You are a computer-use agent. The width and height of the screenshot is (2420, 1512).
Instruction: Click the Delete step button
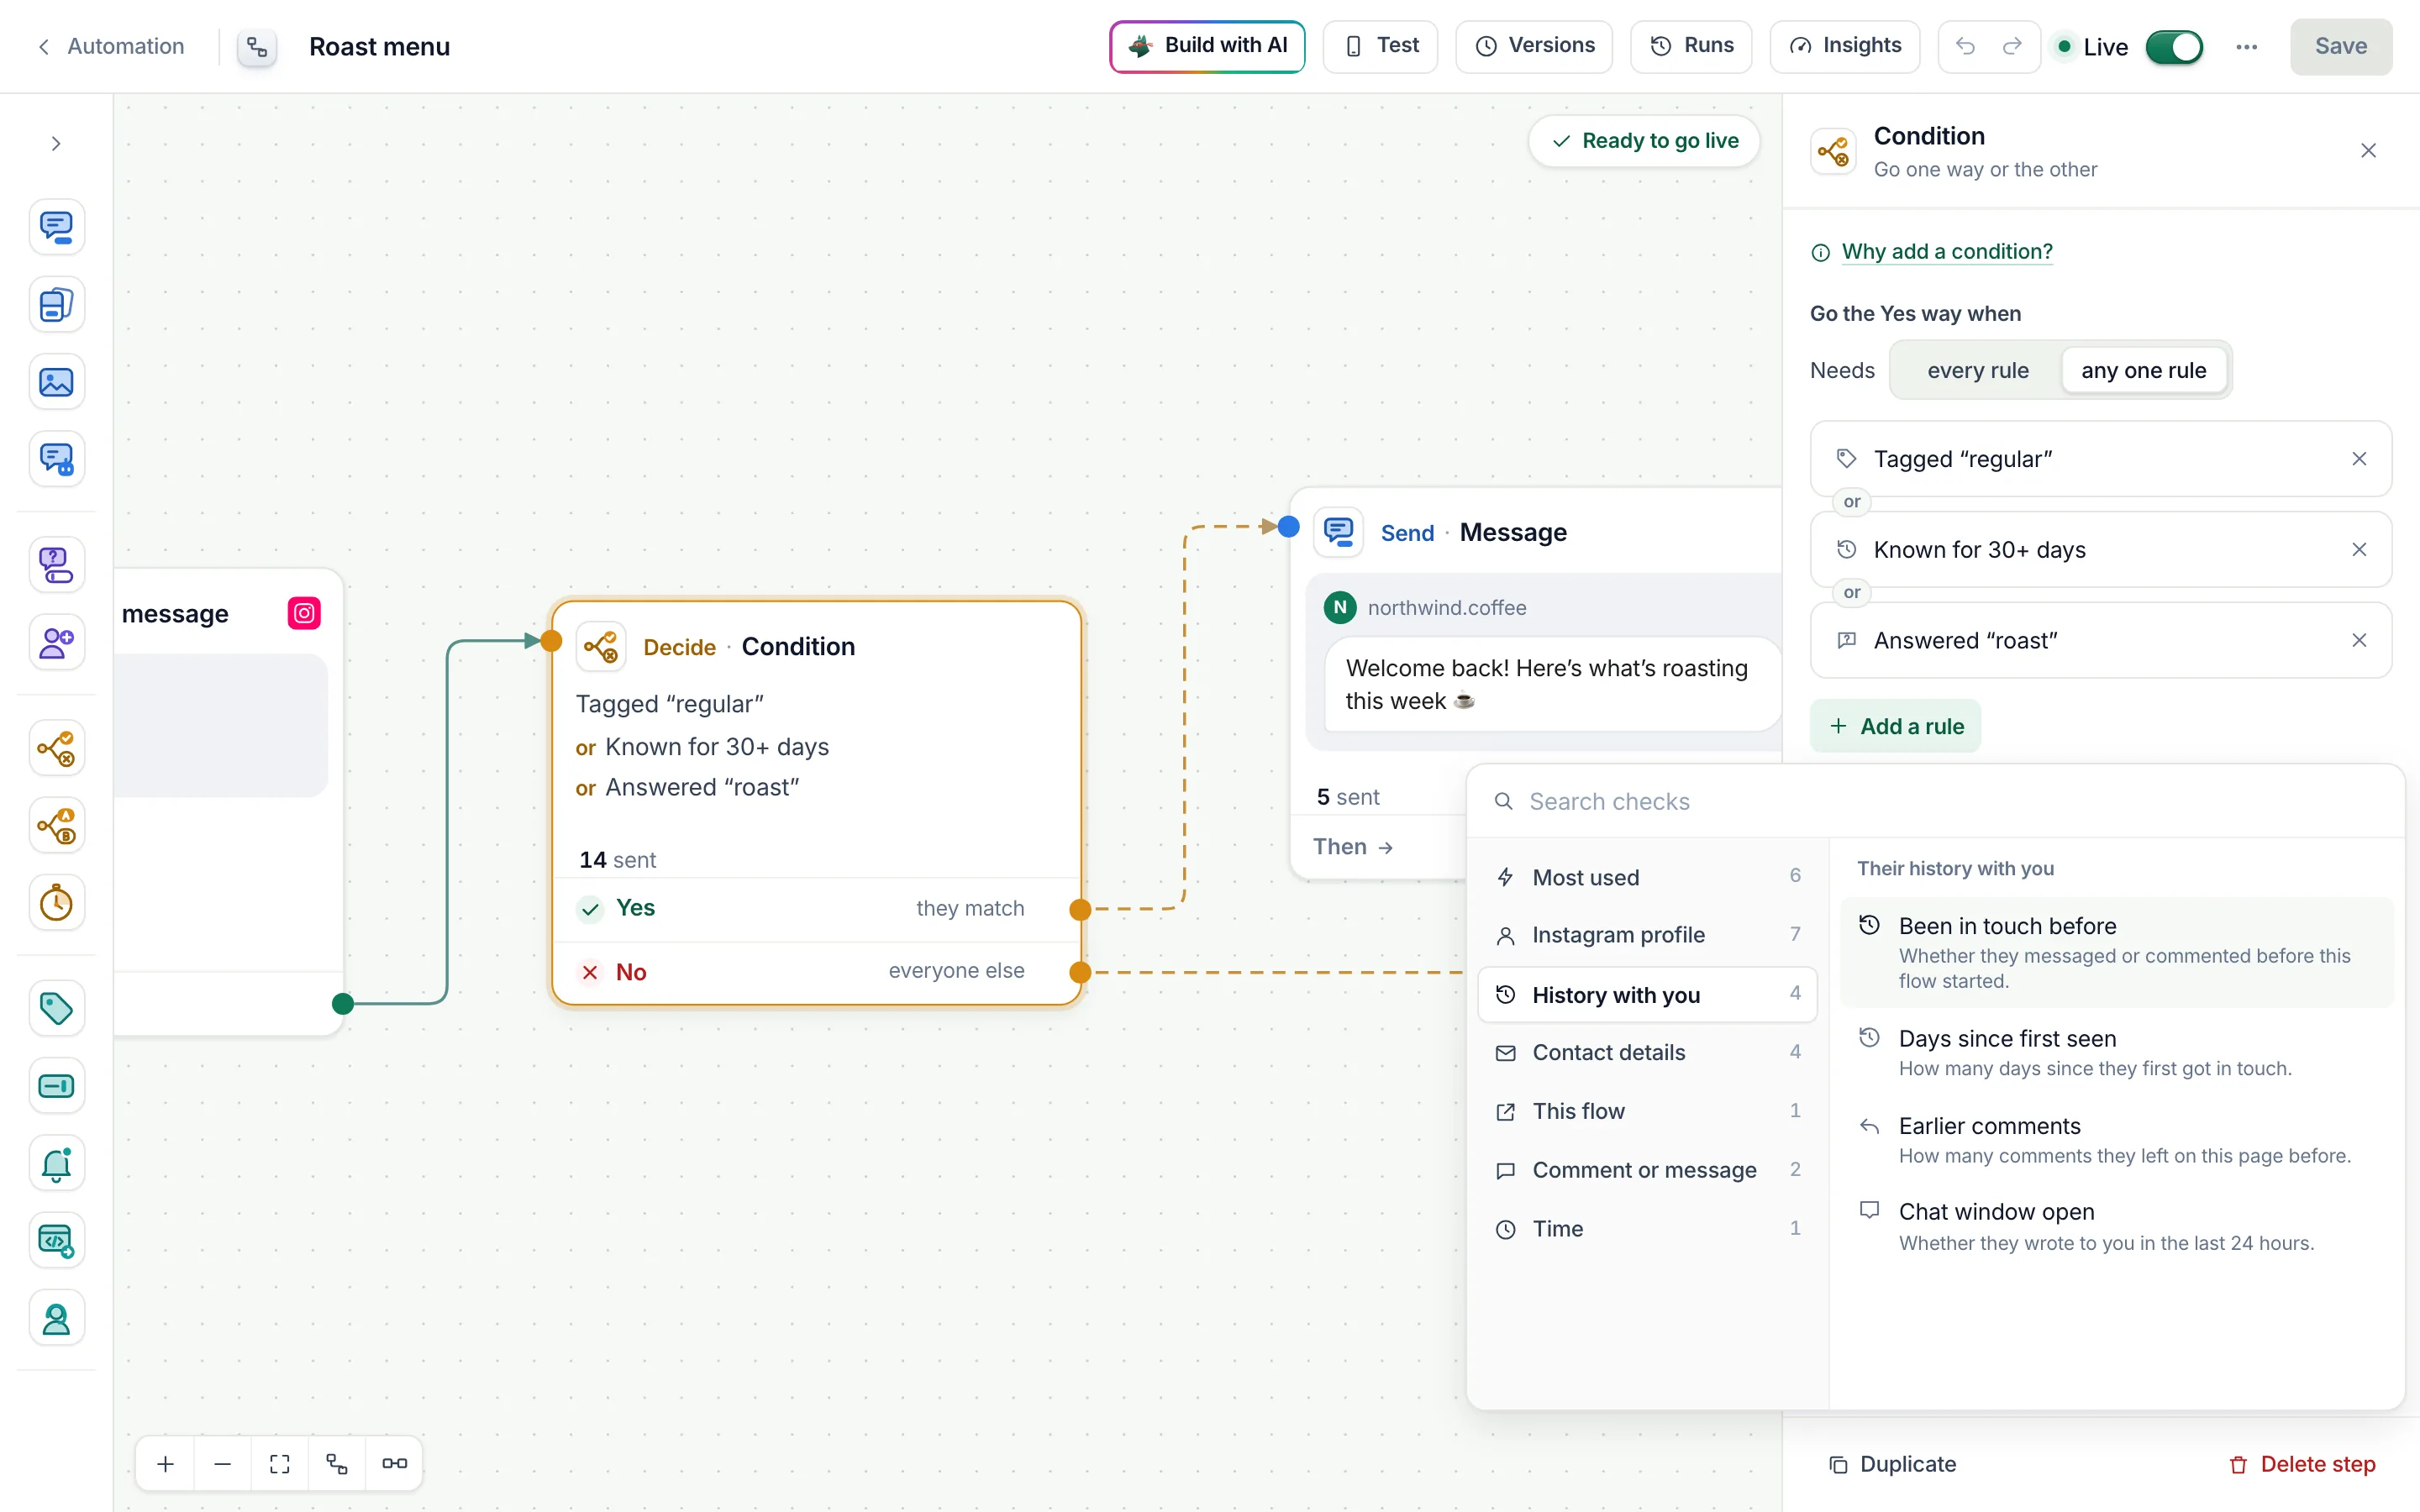point(2302,1464)
